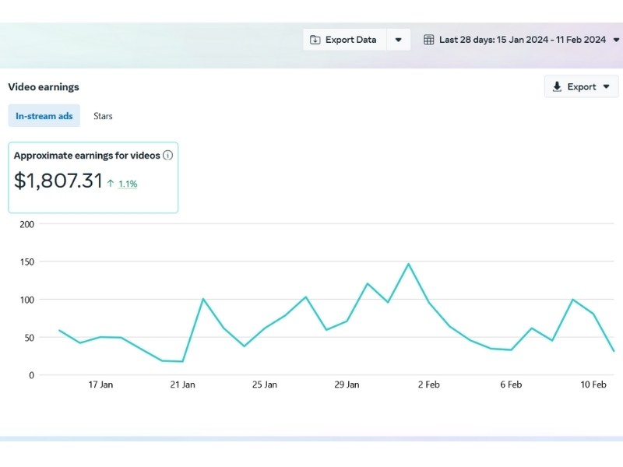The image size is (623, 467).
Task: Open the Last 28 days date range picker
Action: pyautogui.click(x=521, y=40)
